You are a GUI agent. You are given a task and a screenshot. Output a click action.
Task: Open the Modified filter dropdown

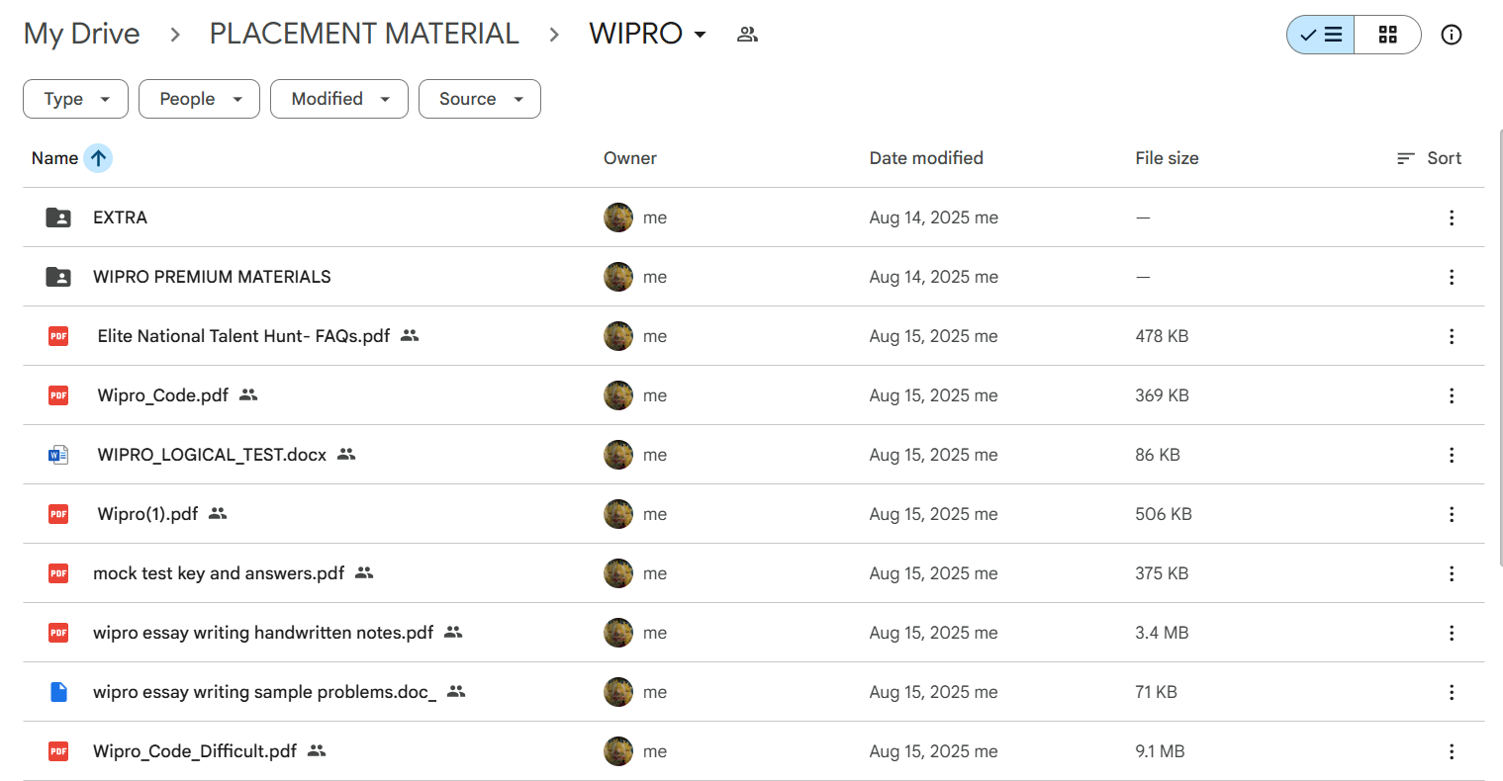[x=339, y=99]
